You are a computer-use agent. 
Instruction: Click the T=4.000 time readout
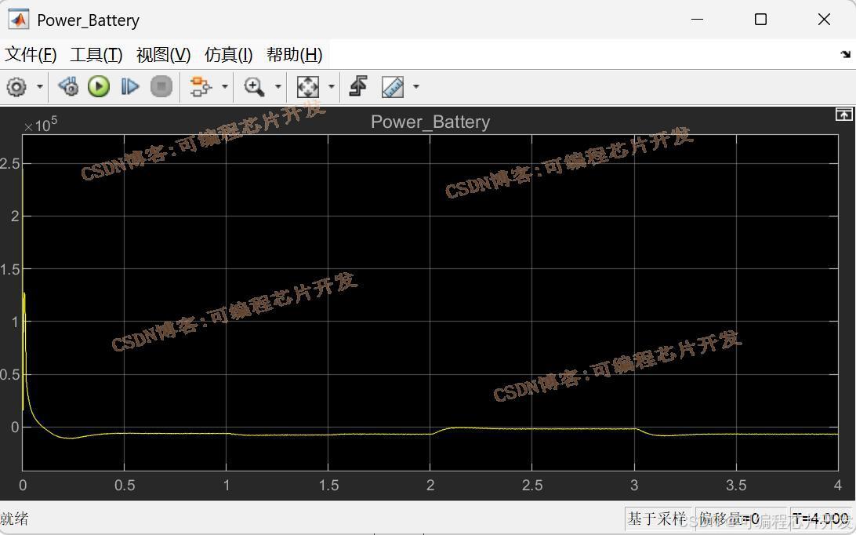click(821, 518)
